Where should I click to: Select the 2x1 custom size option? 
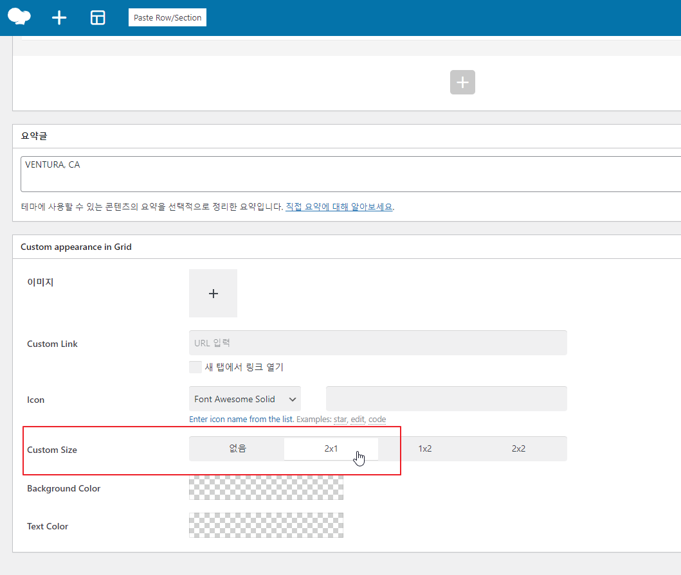(331, 448)
